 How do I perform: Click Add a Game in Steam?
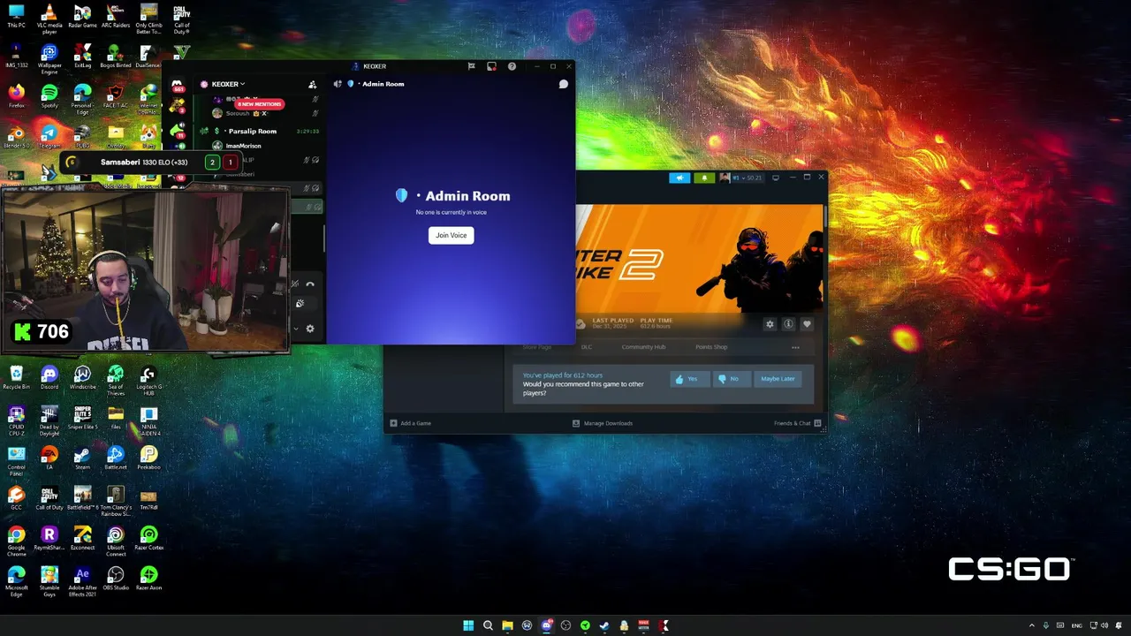tap(411, 423)
